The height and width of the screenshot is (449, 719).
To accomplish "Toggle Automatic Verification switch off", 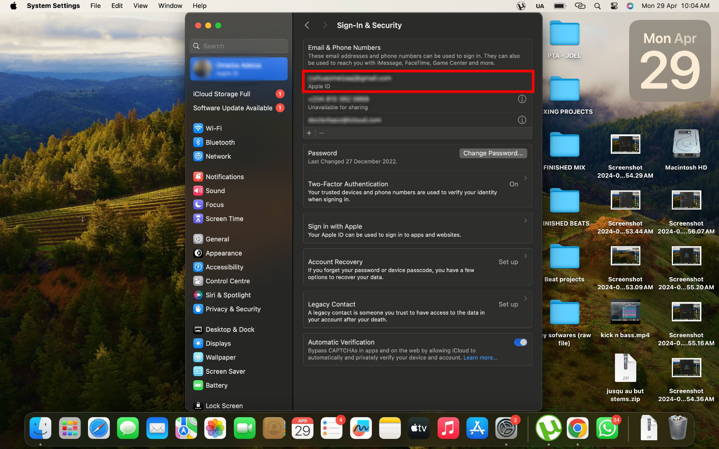I will coord(520,342).
